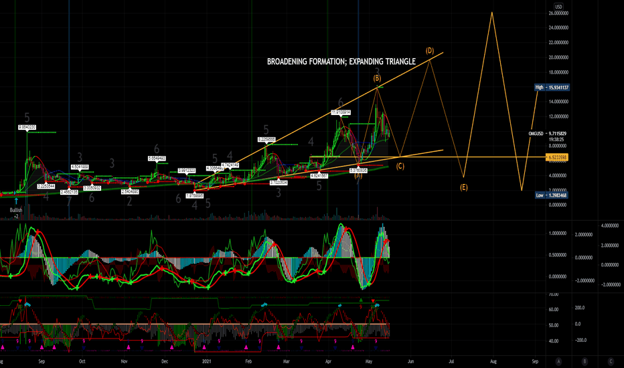The width and height of the screenshot is (624, 368).
Task: Click the Apr time axis label
Action: (x=328, y=361)
